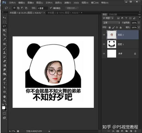Screen dimensions: 142x133
Task: Close the 未标题-1 document tab
Action: (x=44, y=13)
